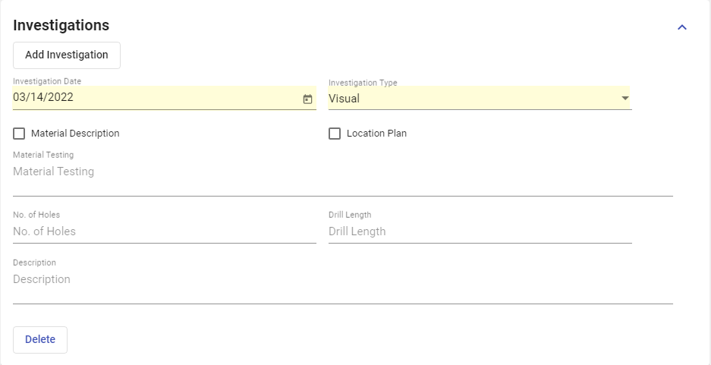Screen dimensions: 711x365
Task: Focus the Description text field
Action: pos(341,280)
